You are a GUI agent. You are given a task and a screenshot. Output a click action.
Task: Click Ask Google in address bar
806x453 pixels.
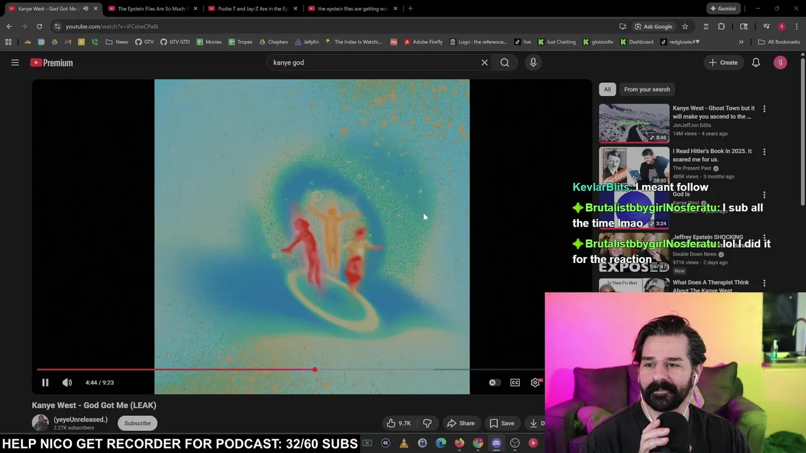654,26
